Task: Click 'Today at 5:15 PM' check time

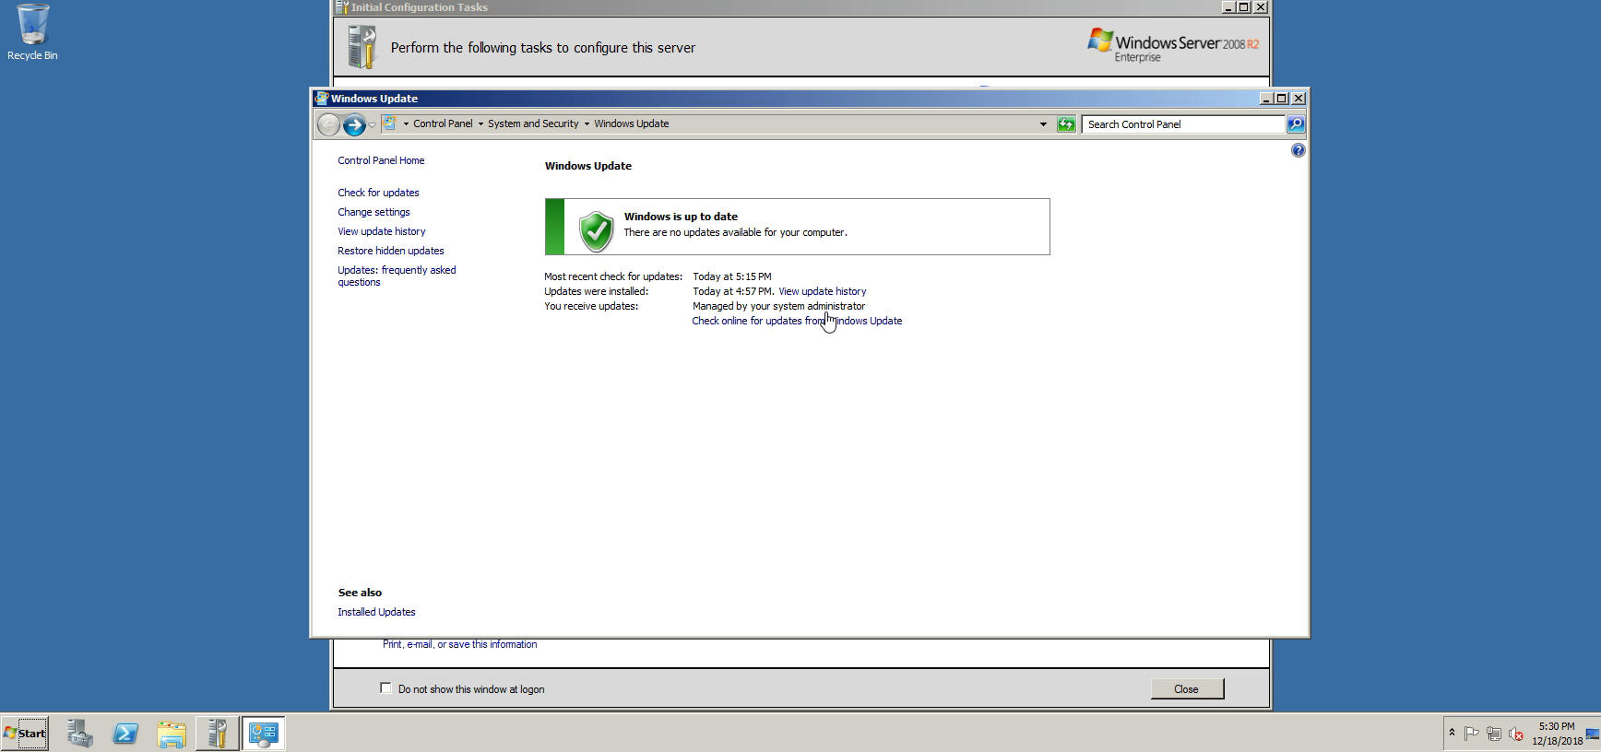Action: click(x=731, y=276)
